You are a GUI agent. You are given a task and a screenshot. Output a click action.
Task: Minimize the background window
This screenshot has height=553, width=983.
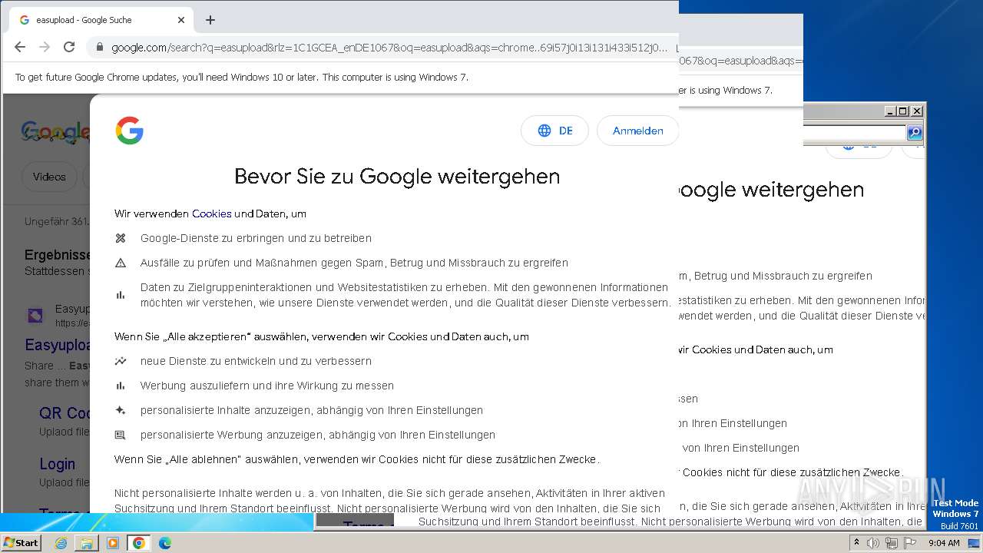point(890,111)
